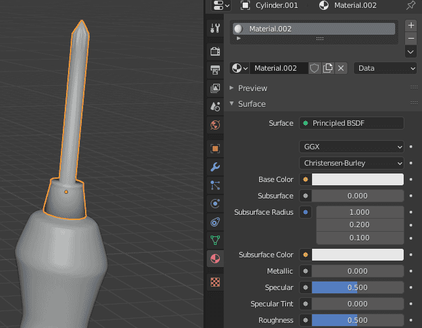
Task: Click Subsurface Radius 1.000 field
Action: [x=360, y=212]
